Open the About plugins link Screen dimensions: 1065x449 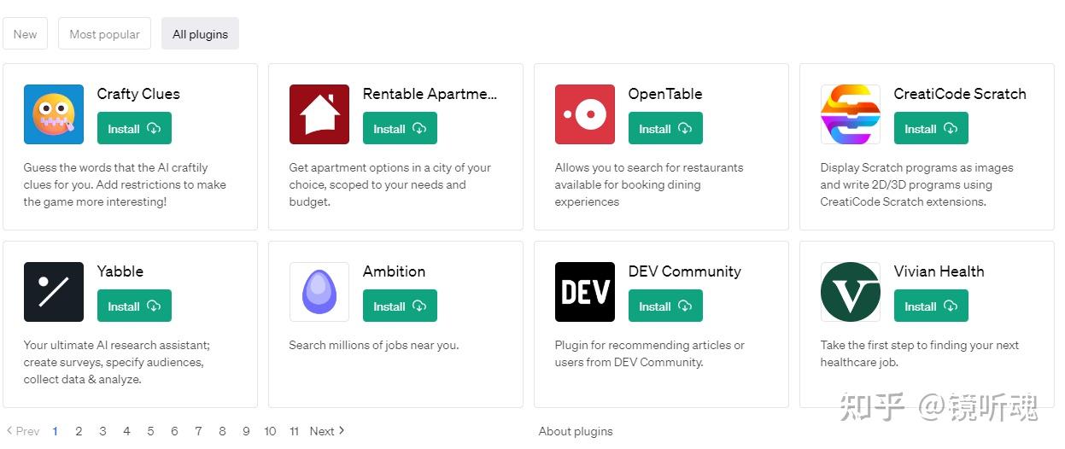576,431
